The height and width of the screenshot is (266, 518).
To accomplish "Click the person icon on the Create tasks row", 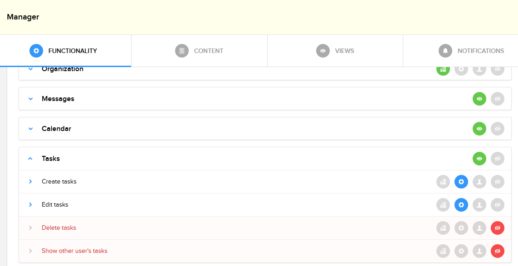I will coord(479,181).
